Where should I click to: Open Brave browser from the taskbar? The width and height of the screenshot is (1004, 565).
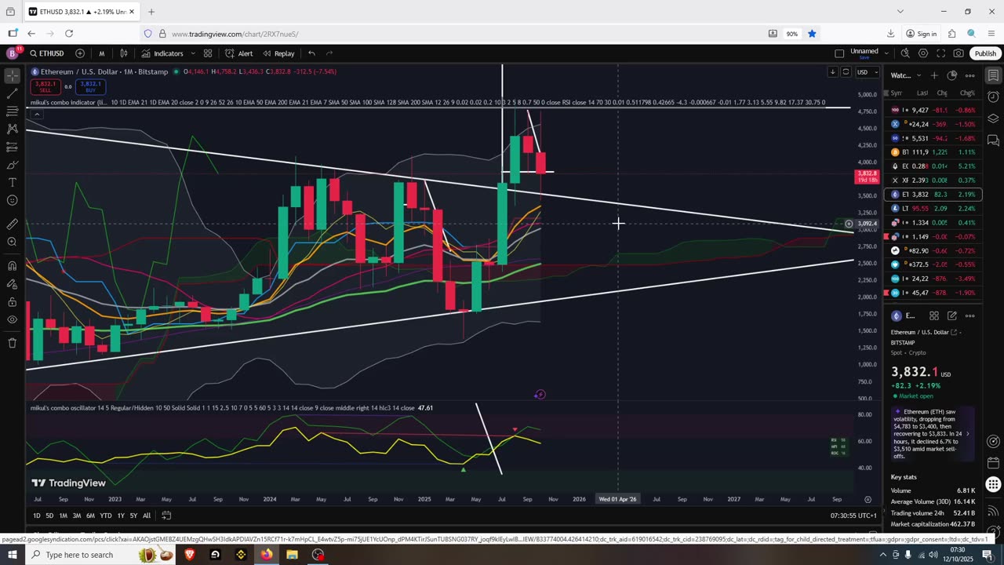pos(189,555)
